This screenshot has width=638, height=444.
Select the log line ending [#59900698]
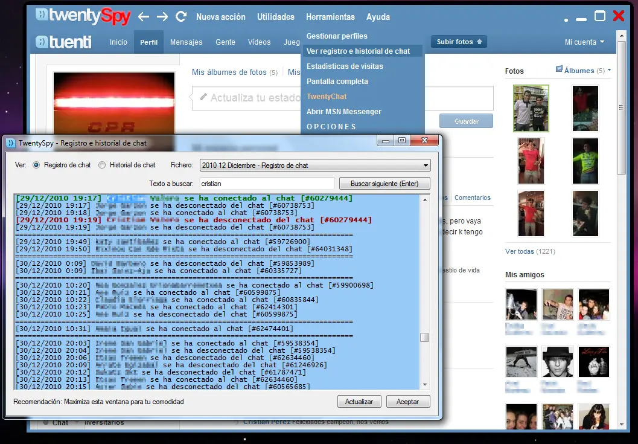click(x=194, y=285)
